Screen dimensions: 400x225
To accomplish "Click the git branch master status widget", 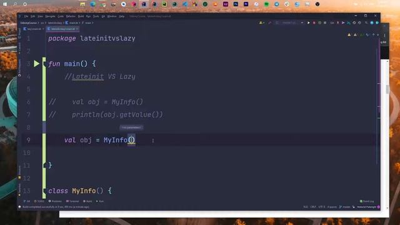I will pyautogui.click(x=344, y=207).
